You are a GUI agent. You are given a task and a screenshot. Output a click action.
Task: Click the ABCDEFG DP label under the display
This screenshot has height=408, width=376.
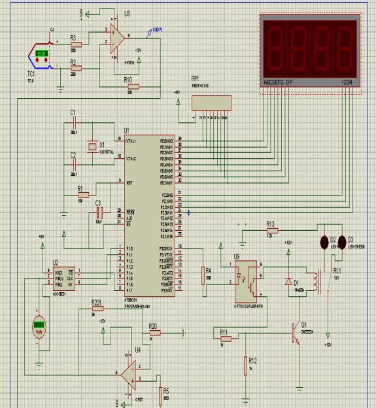point(278,82)
